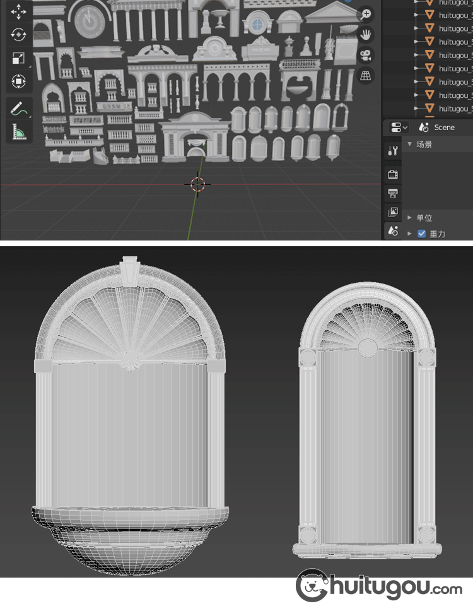Select the Annotate pencil tool
This screenshot has width=473, height=606.
click(19, 109)
